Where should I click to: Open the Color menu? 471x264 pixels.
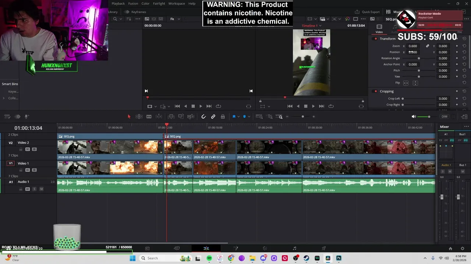tap(145, 4)
